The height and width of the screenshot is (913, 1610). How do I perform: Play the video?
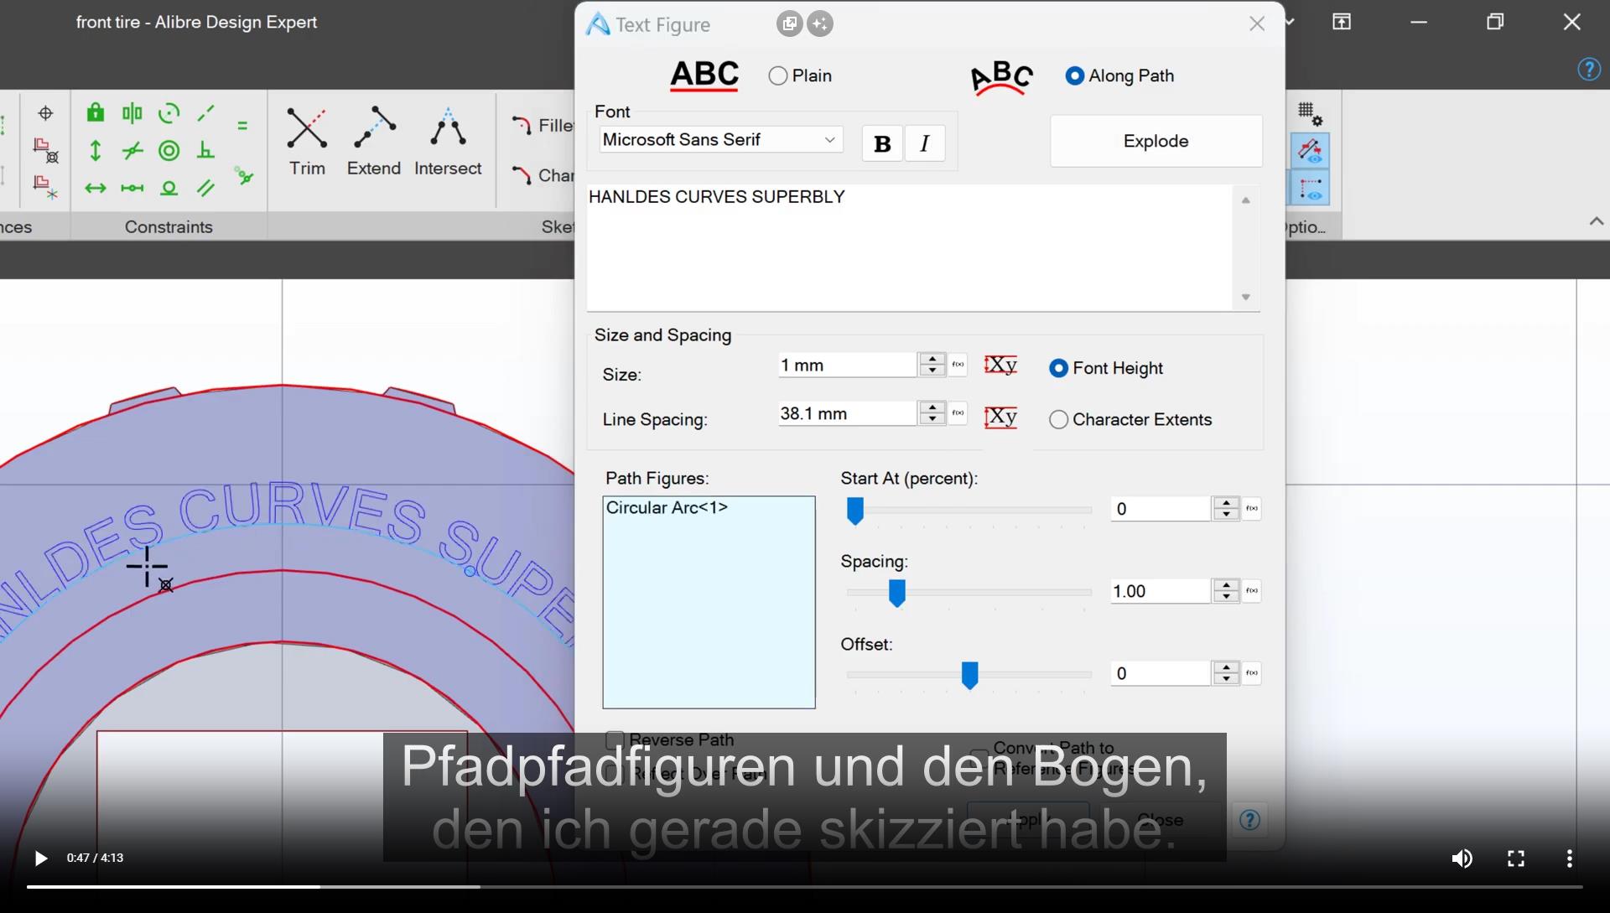40,859
